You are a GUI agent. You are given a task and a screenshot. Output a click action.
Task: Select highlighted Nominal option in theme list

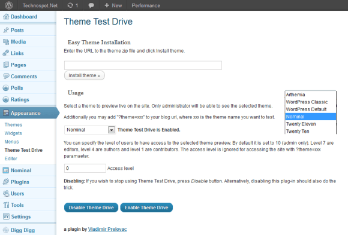coord(310,117)
